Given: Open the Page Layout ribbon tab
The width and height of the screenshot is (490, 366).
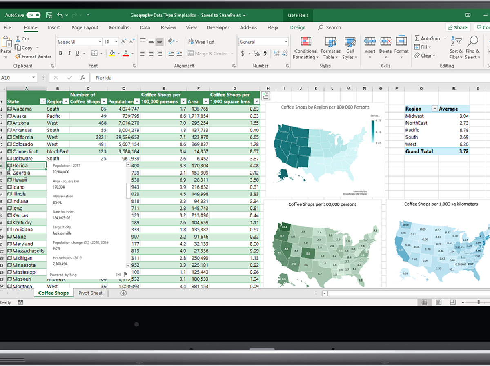Looking at the screenshot, I should [85, 28].
